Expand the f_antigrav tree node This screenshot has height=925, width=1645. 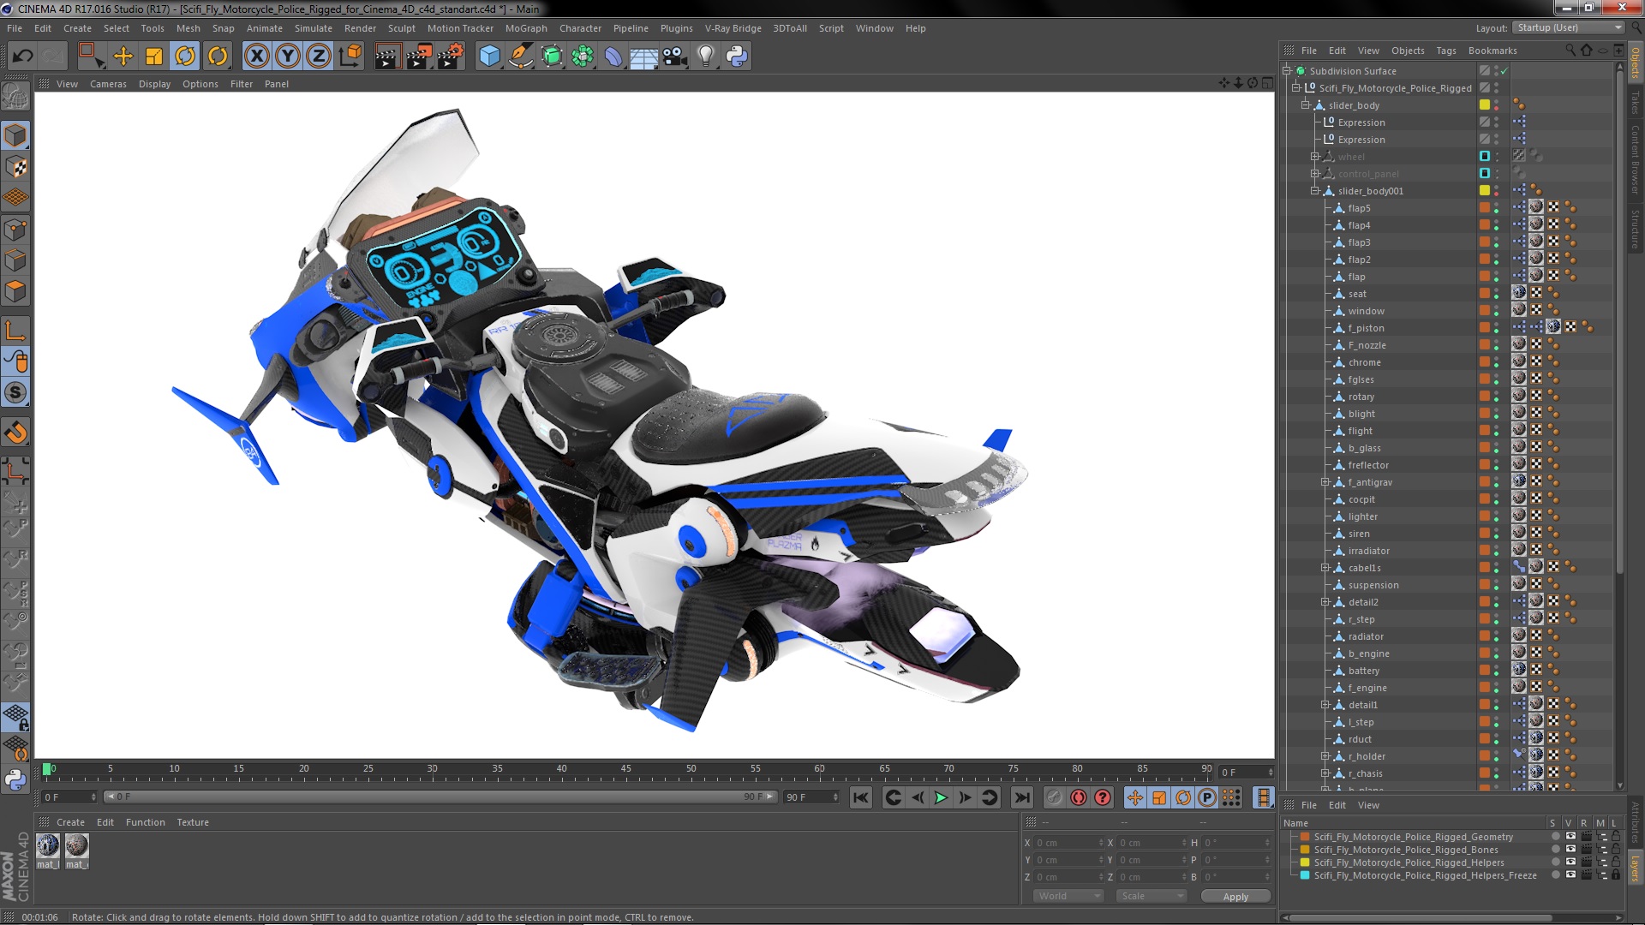pyautogui.click(x=1325, y=482)
